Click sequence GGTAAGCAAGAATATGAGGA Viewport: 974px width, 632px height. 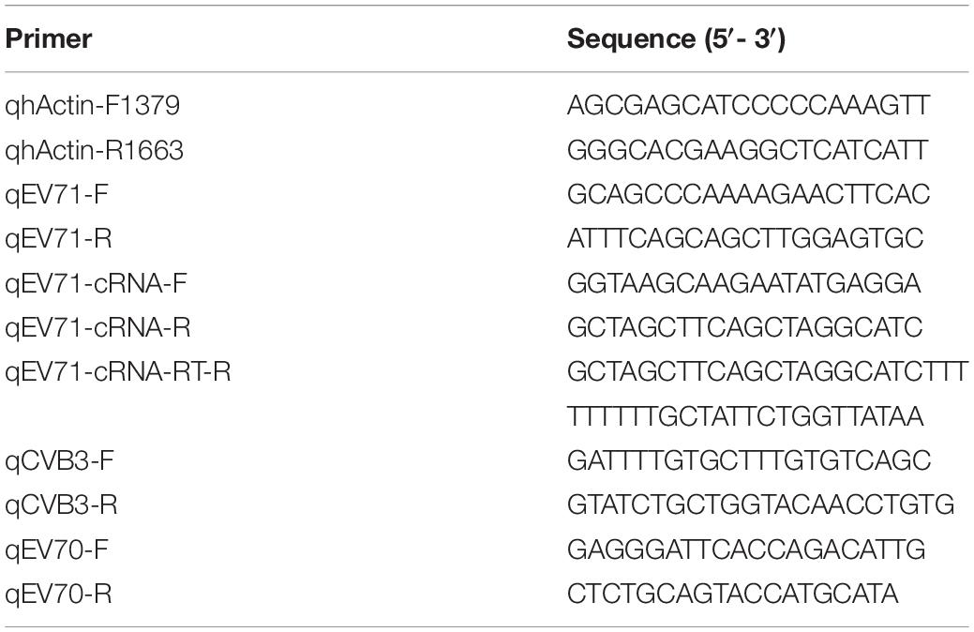click(744, 284)
